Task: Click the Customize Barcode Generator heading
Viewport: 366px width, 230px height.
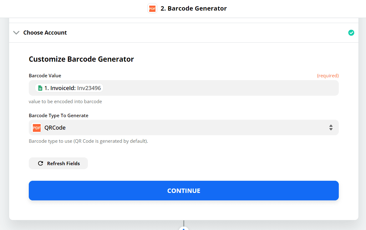Action: 81,59
